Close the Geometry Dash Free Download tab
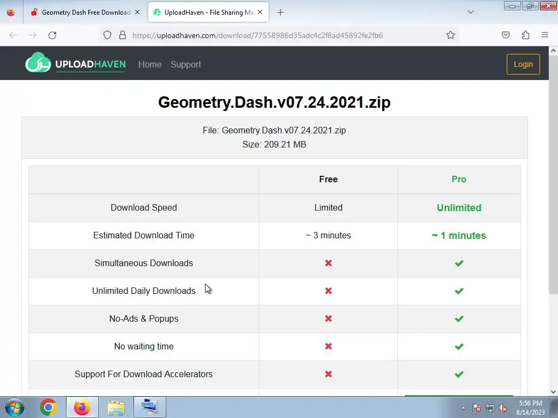 (x=137, y=12)
